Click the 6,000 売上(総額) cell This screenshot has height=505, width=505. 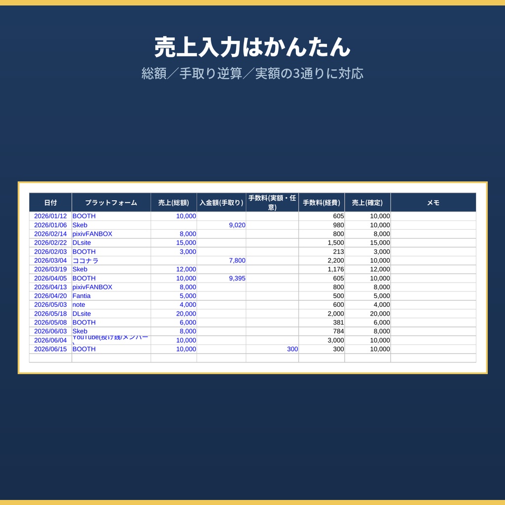click(174, 323)
